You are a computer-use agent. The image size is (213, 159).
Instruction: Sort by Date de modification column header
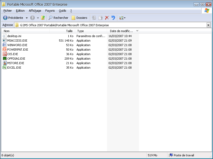(x=123, y=31)
